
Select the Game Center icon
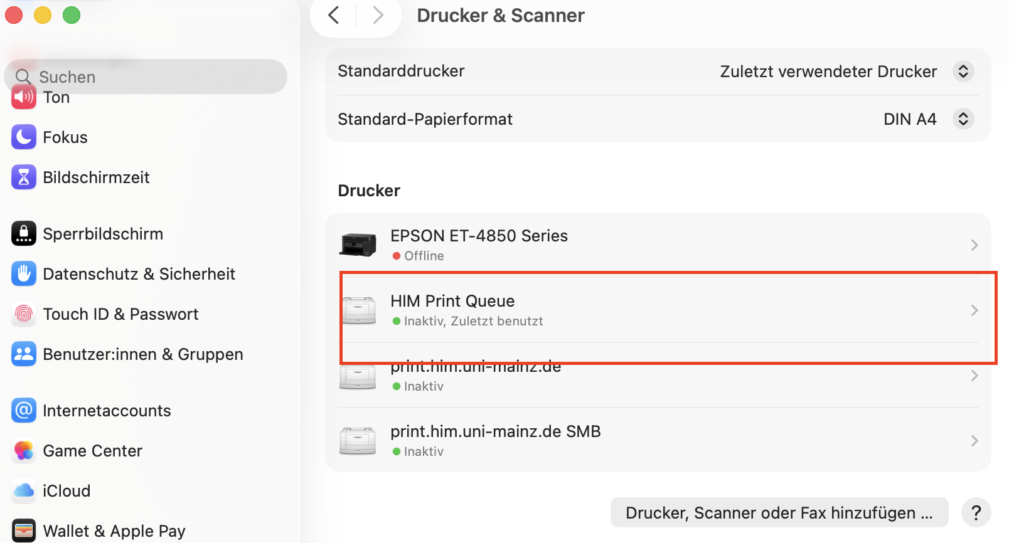tap(24, 451)
